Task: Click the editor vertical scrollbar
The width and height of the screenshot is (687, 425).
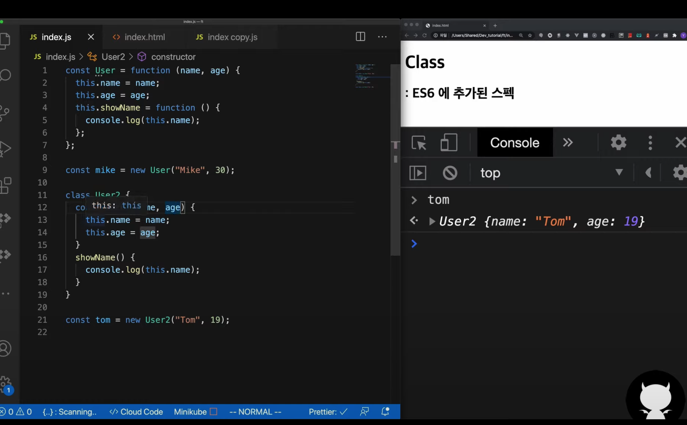Action: 395,160
